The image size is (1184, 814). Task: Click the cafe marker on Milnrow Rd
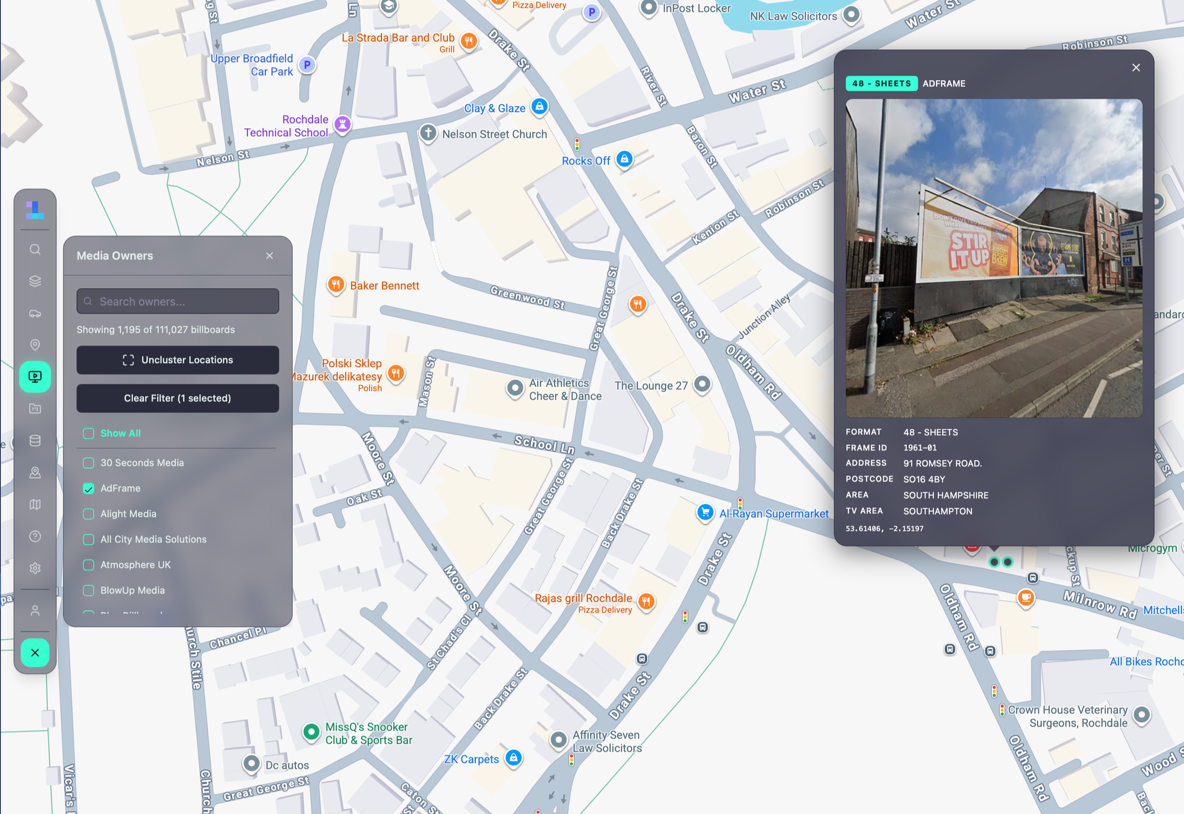coord(1026,598)
